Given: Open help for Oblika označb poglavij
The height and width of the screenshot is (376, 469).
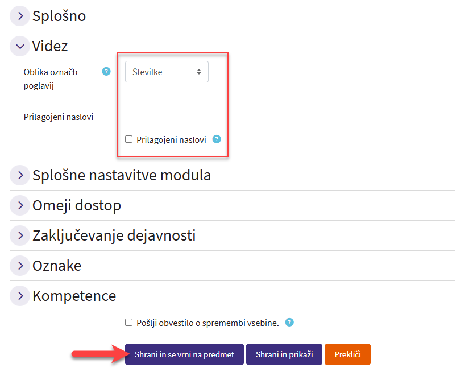Looking at the screenshot, I should [106, 72].
